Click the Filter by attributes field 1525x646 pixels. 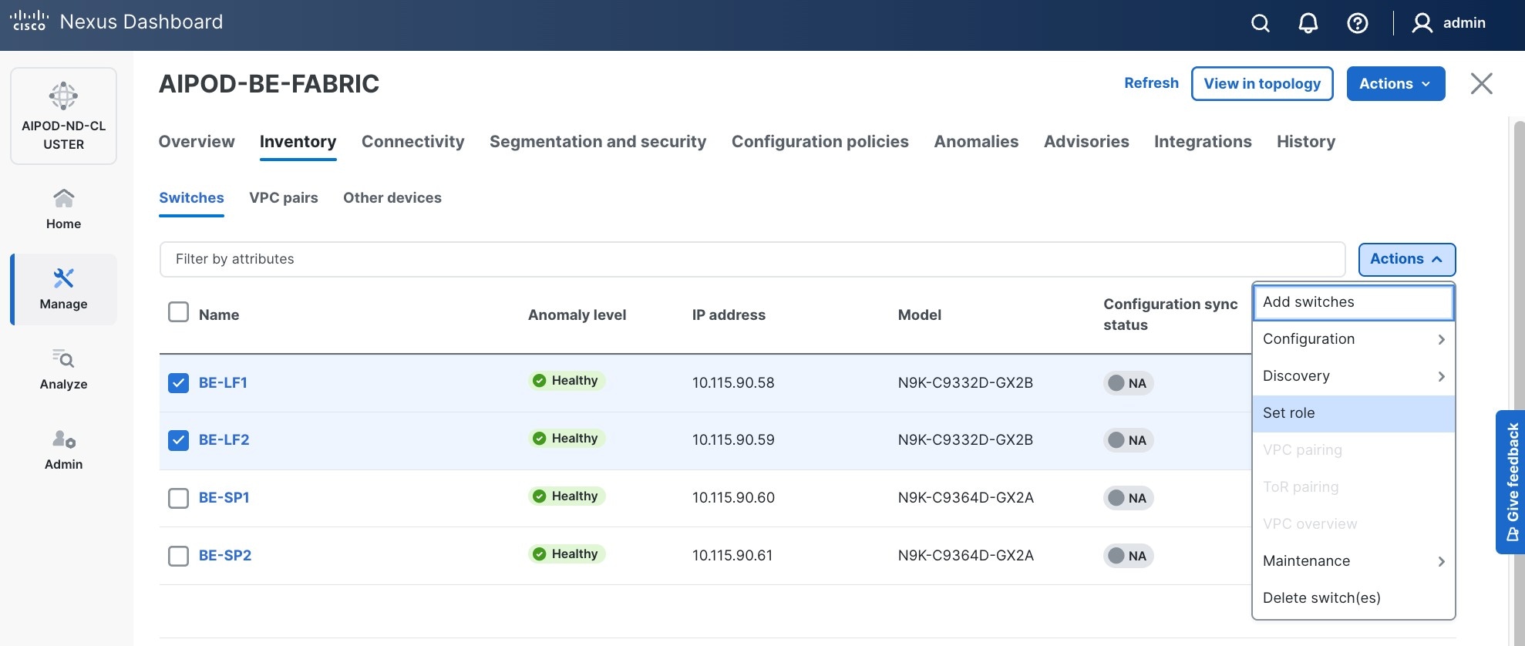point(752,260)
